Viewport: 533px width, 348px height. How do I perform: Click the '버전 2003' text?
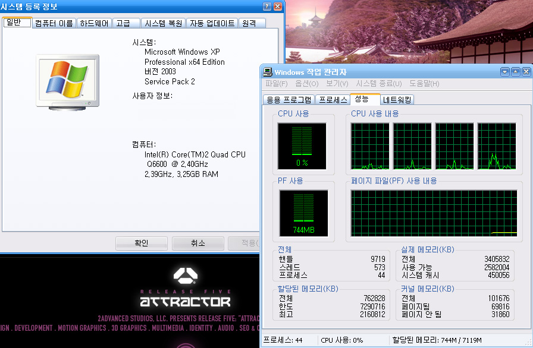160,72
